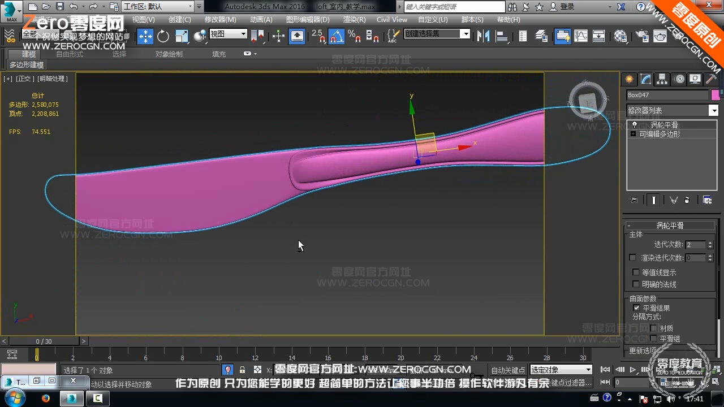Open the 工作区 workspace dropdown
This screenshot has width=724, height=407.
tap(158, 7)
